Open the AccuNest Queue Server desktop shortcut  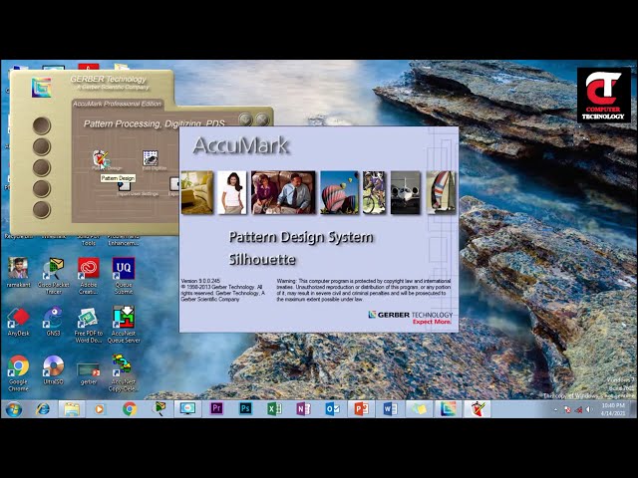pos(124,325)
